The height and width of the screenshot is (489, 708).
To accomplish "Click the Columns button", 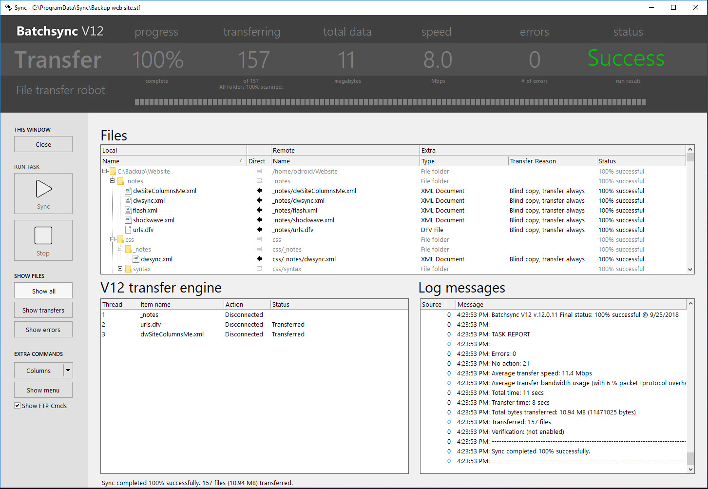I will click(38, 371).
